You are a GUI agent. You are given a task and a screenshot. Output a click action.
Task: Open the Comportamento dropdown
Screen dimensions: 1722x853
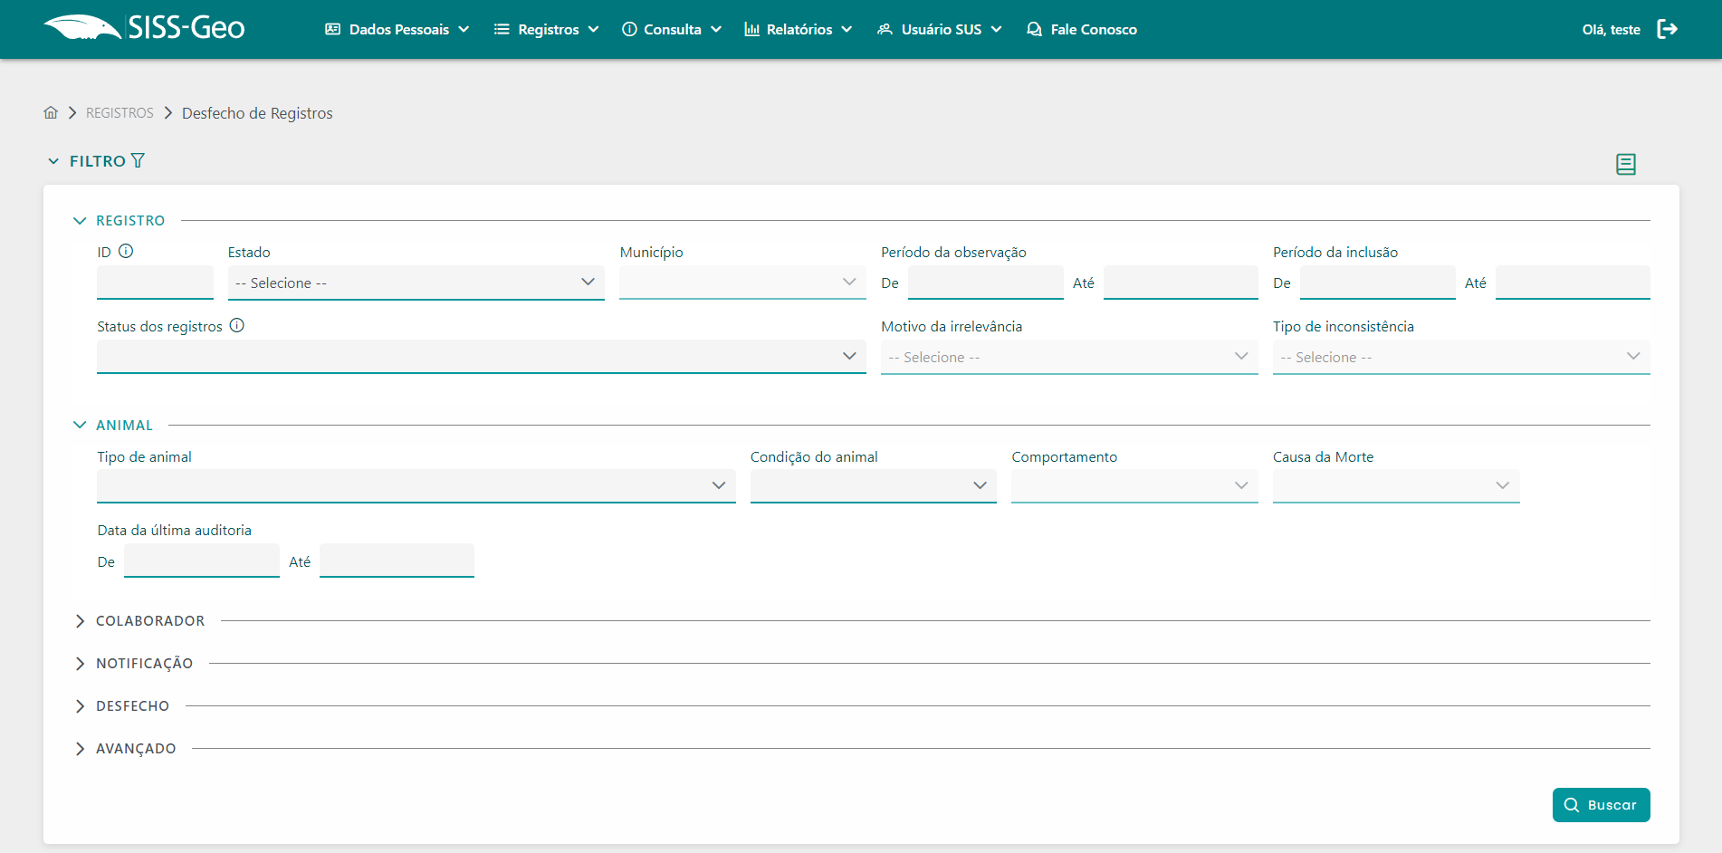(1134, 486)
